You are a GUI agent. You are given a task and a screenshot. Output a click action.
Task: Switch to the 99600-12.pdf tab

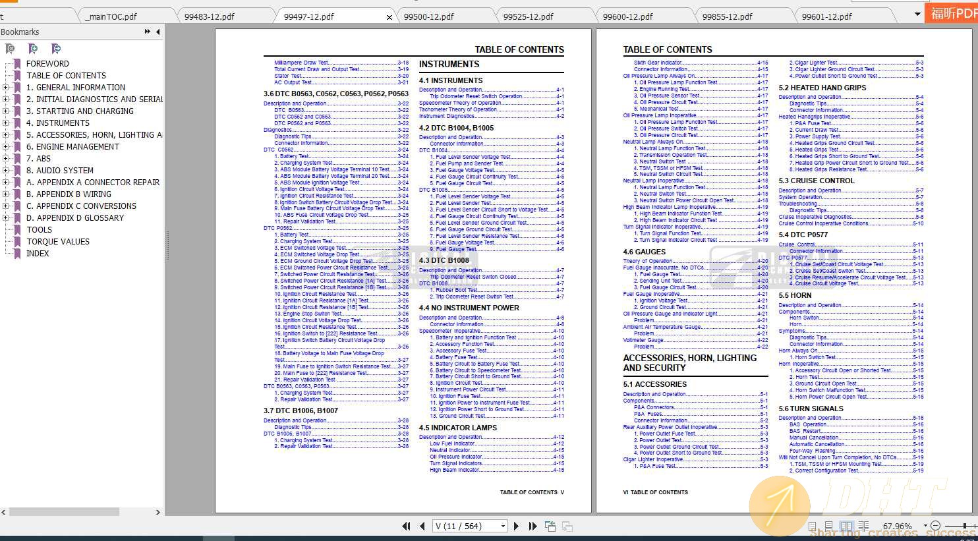click(627, 16)
